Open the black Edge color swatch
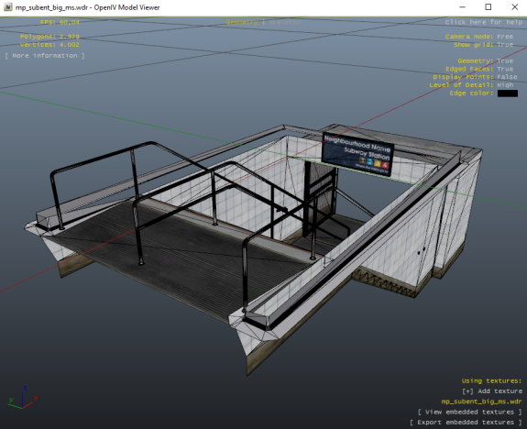 click(x=507, y=93)
